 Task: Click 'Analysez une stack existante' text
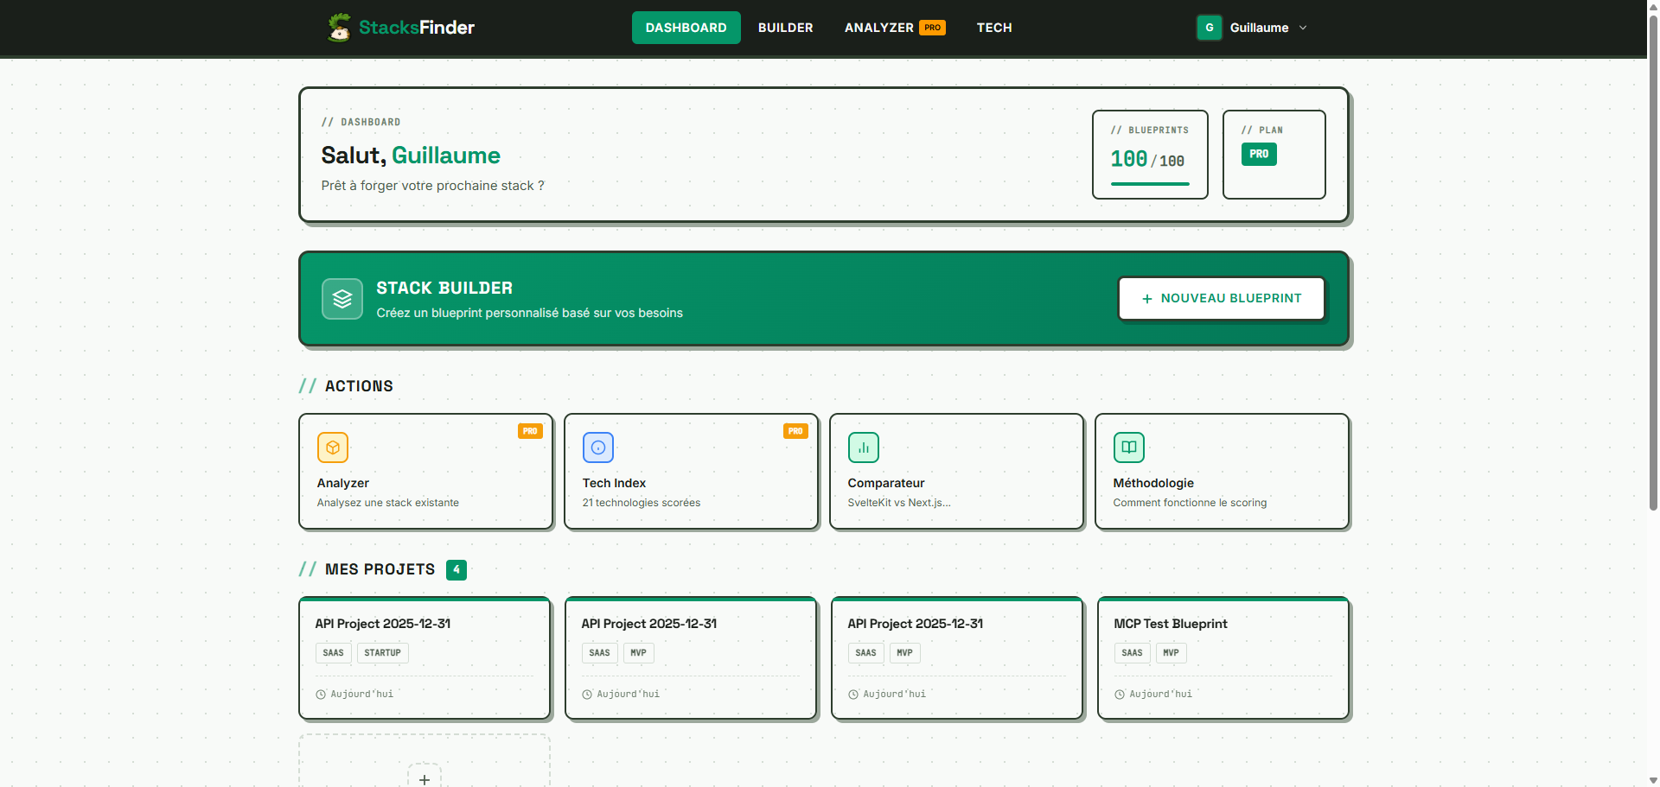coord(388,503)
